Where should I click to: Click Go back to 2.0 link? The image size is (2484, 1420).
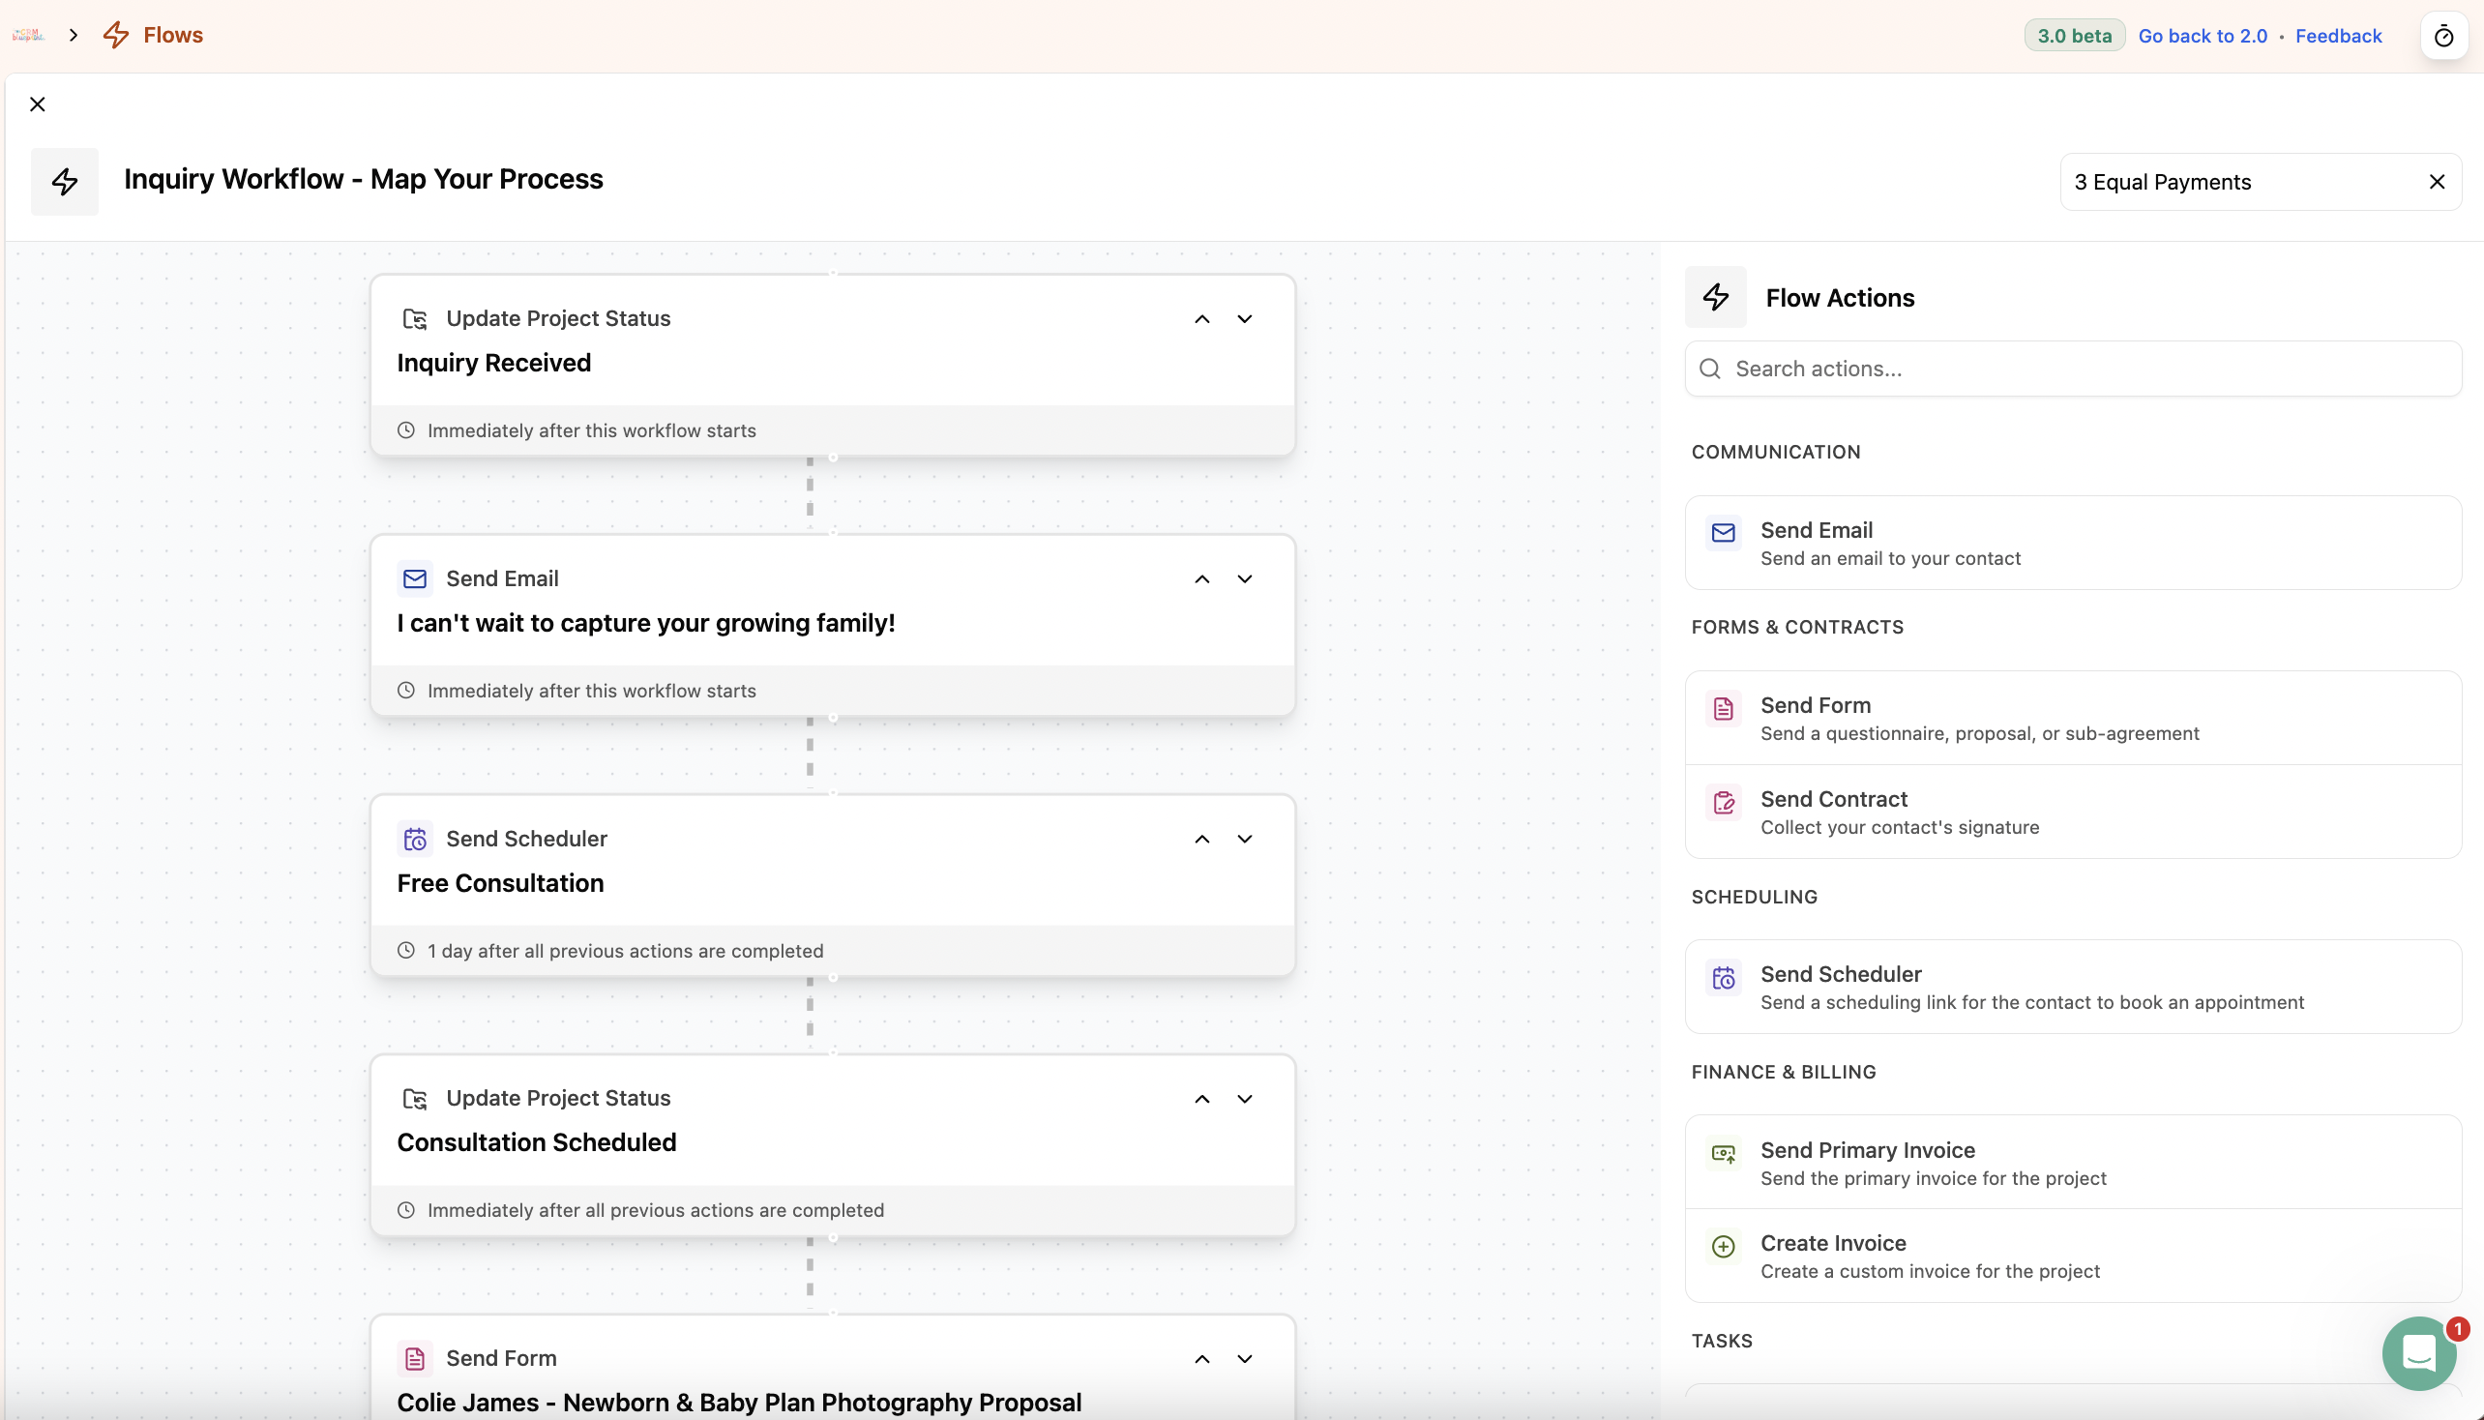(2203, 36)
